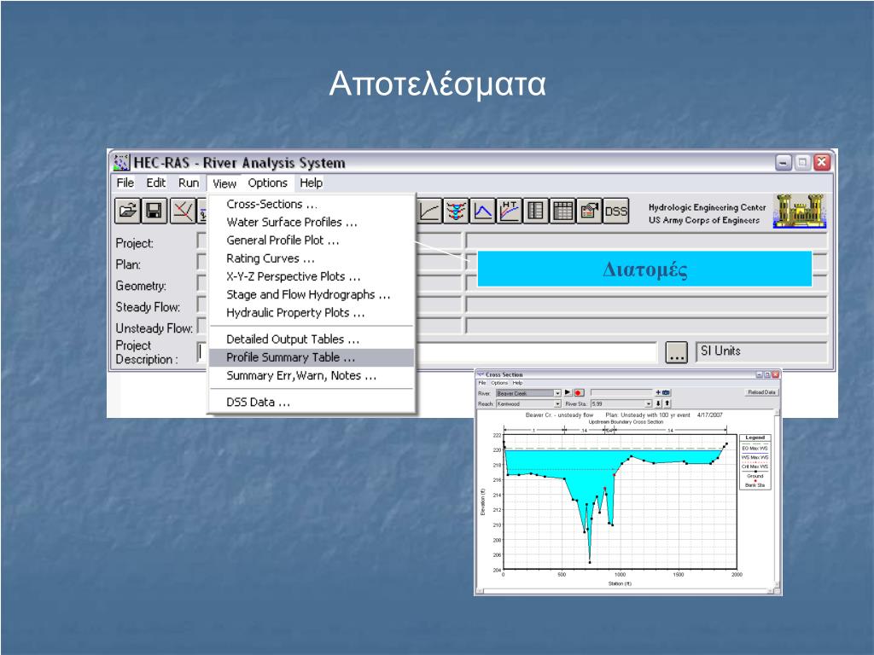Click the Geometry: label

(141, 286)
